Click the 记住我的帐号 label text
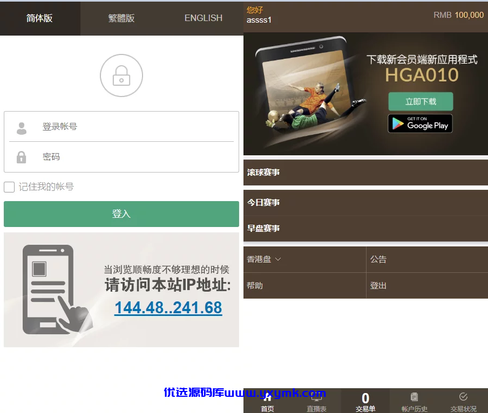Screen dimensions: 488x413 coord(46,187)
